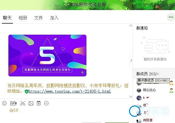Click the group title 沈阳厨师交流总群
Image resolution: width=175 pixels, height=123 pixels.
point(87,5)
